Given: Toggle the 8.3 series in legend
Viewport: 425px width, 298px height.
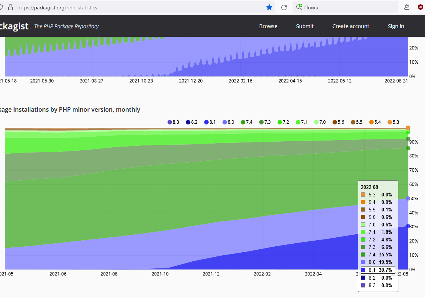Looking at the screenshot, I should (173, 122).
